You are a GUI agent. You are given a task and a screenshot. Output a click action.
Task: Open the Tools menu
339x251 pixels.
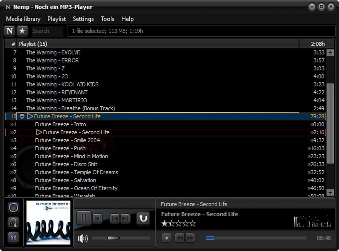click(x=107, y=19)
